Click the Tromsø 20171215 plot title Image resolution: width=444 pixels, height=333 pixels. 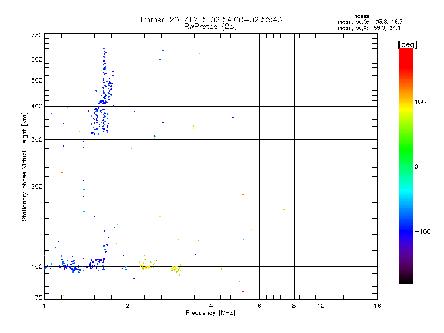(x=210, y=19)
